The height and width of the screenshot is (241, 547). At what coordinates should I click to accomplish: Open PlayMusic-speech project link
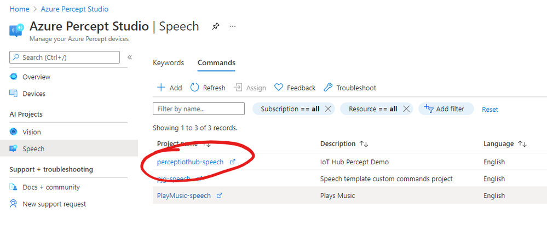pos(184,196)
